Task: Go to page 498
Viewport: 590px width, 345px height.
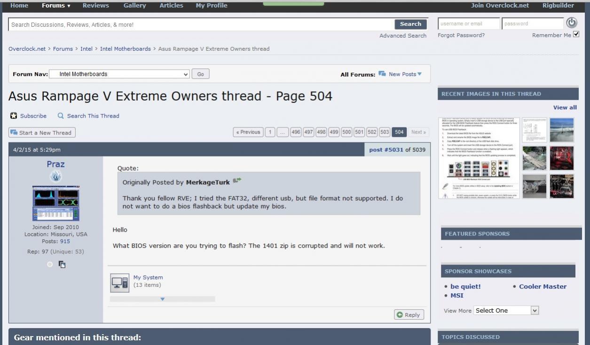Action: [x=321, y=132]
